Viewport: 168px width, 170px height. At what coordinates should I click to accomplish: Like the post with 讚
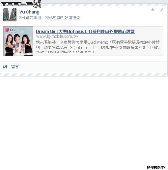5,67
